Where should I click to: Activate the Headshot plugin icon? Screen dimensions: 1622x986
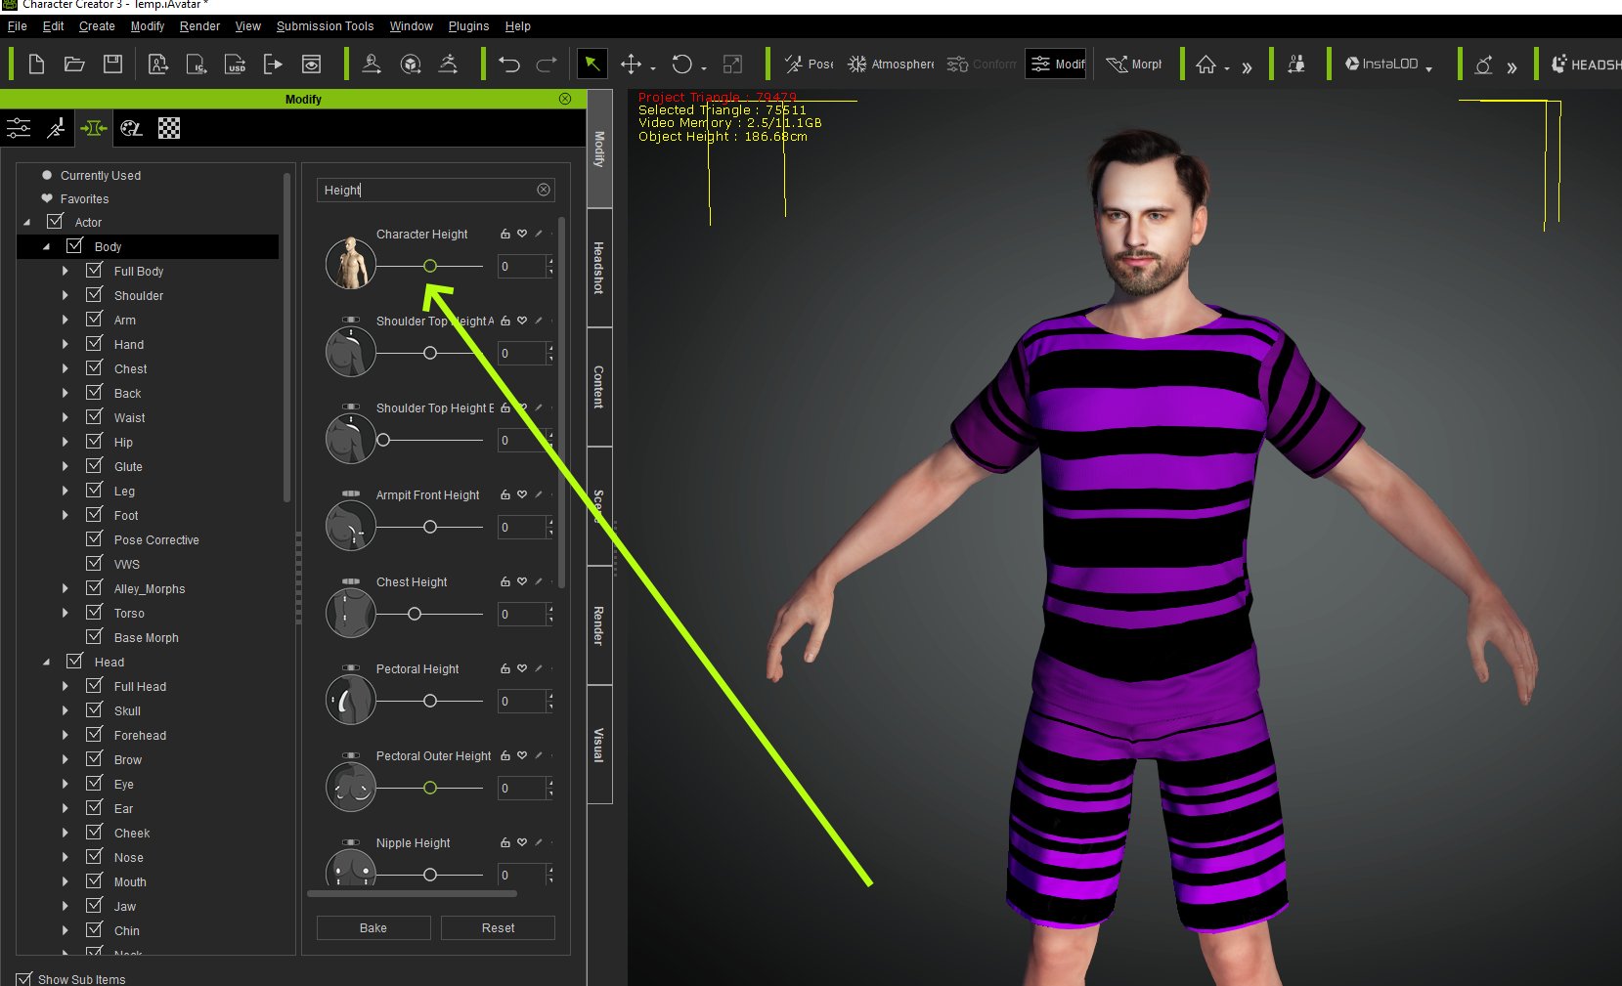(1558, 64)
